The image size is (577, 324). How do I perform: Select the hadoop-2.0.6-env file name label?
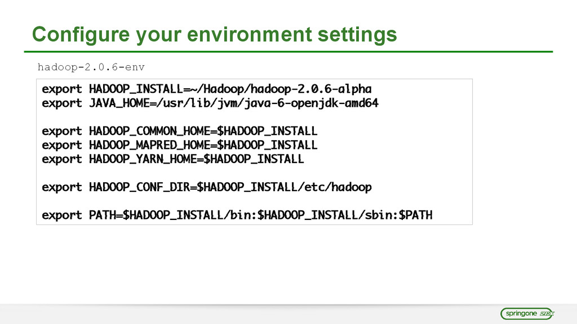coord(91,67)
